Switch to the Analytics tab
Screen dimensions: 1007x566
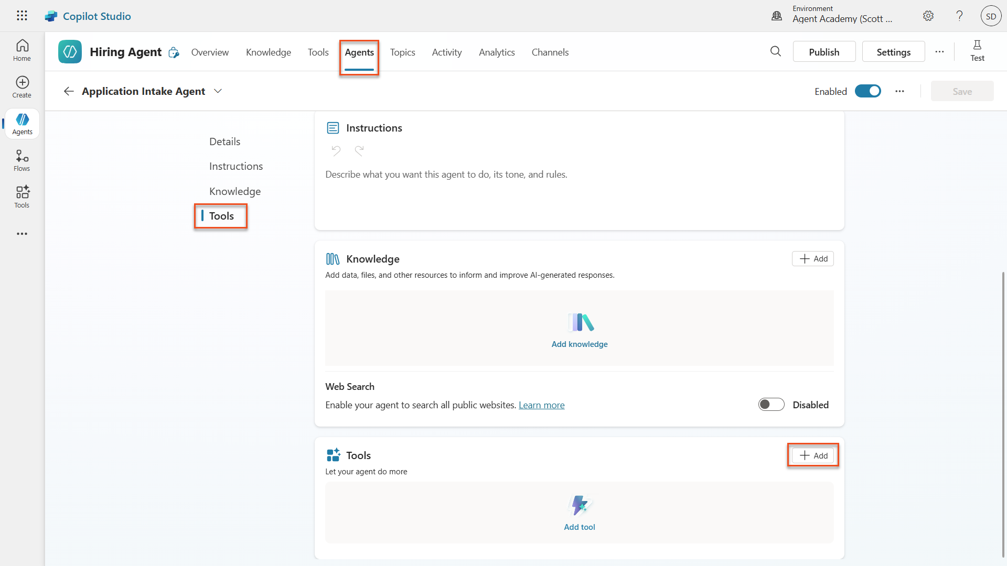497,52
